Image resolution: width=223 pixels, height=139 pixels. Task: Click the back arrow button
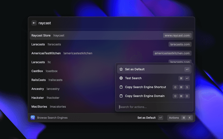[34, 23]
